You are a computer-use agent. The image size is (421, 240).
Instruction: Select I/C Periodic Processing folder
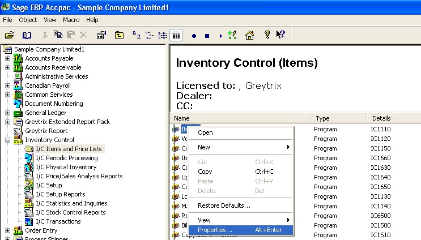67,158
